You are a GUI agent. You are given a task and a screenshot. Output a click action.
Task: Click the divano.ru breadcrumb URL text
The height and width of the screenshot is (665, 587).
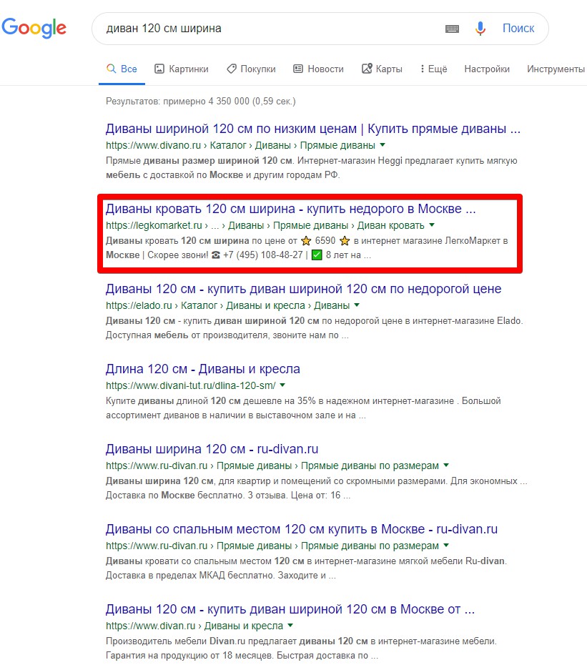[240, 145]
